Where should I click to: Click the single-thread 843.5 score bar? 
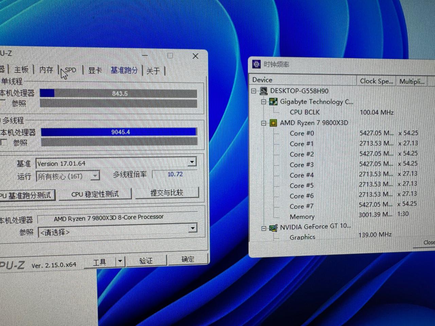[x=118, y=93]
